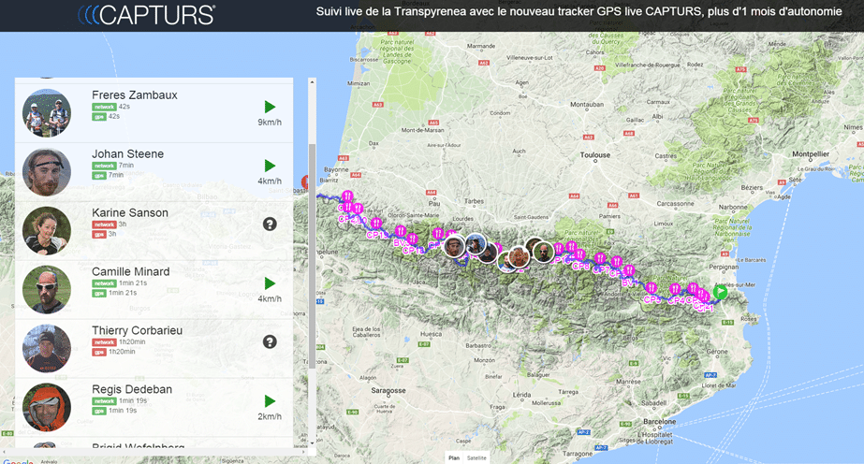
Task: Click the header text about the Transpyrenea live tracking
Action: [578, 11]
